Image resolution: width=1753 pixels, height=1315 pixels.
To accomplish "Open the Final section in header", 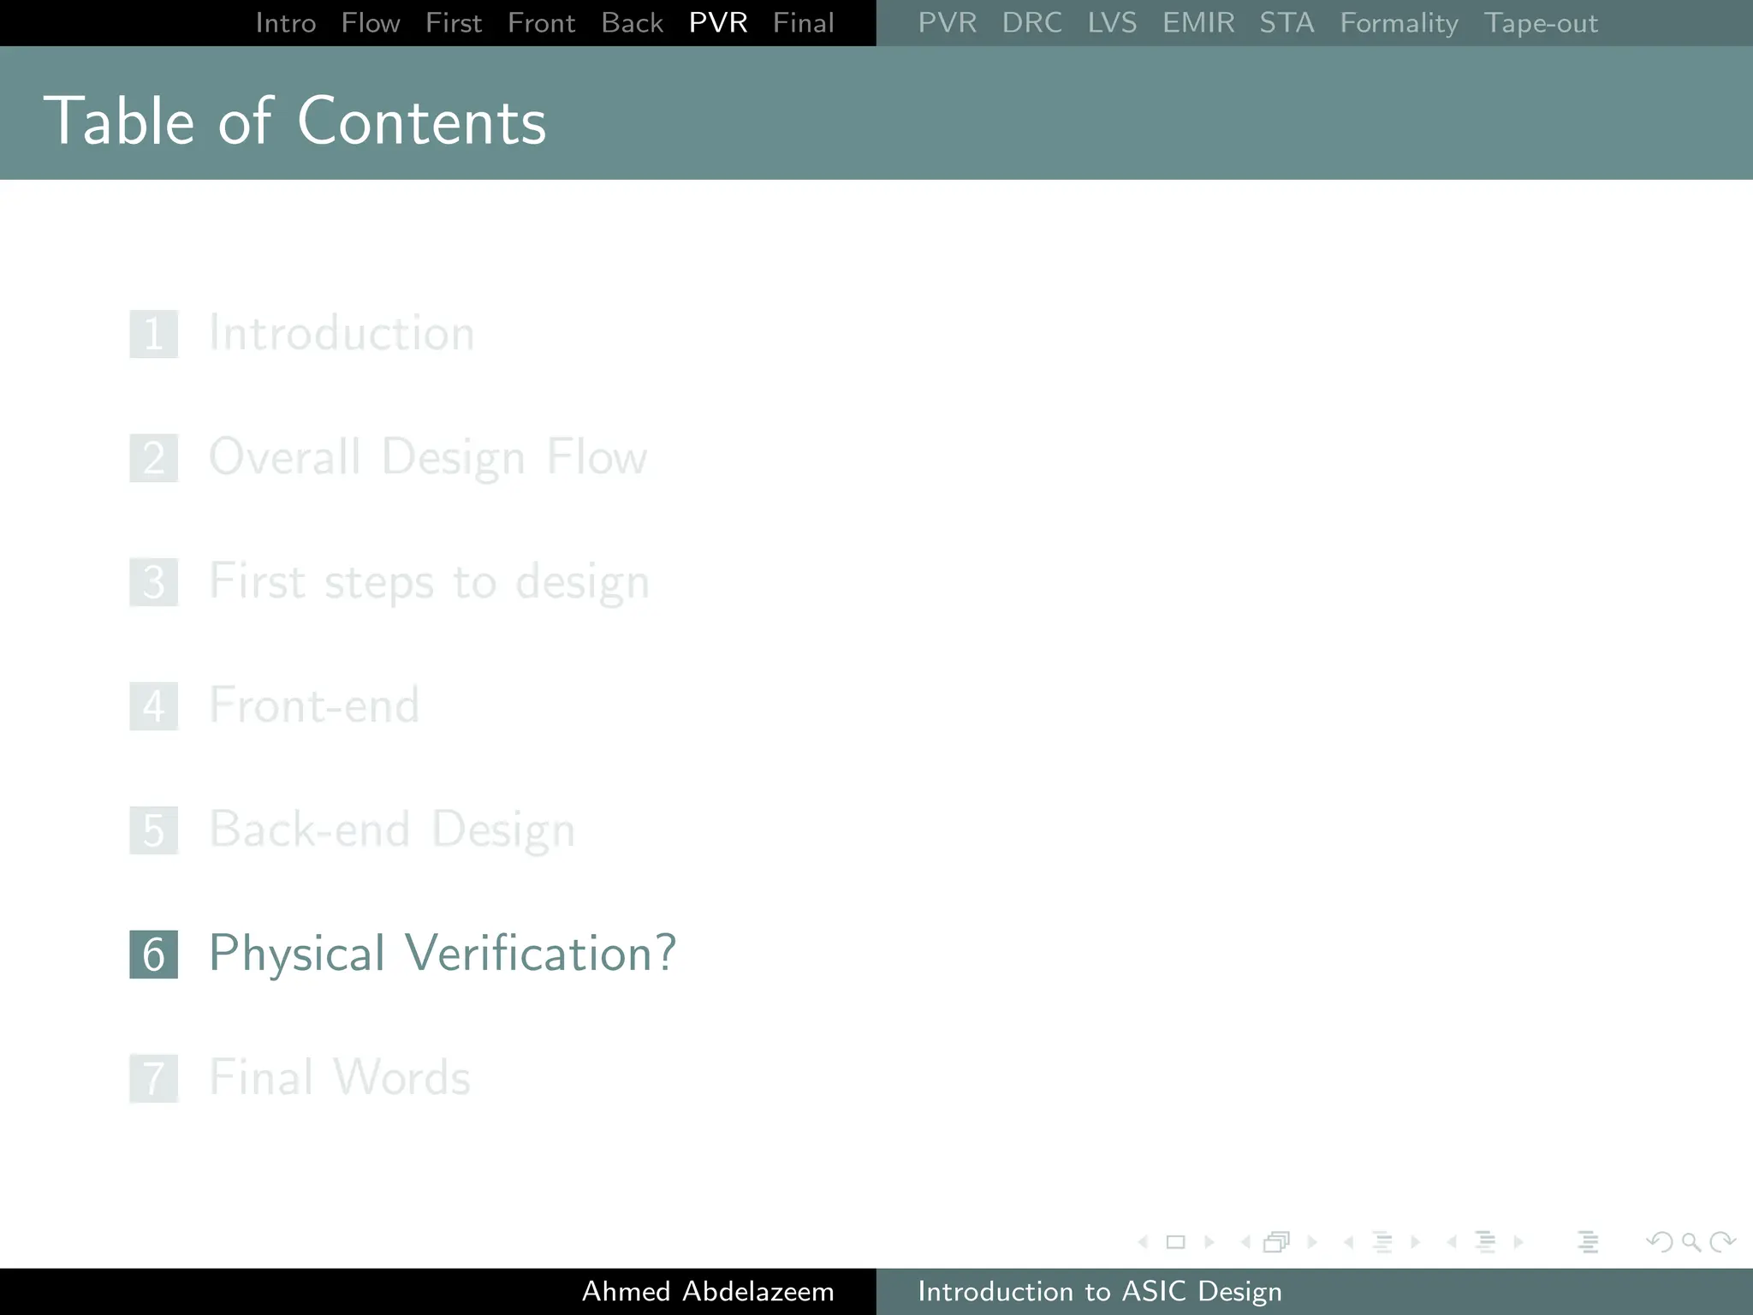I will (803, 23).
